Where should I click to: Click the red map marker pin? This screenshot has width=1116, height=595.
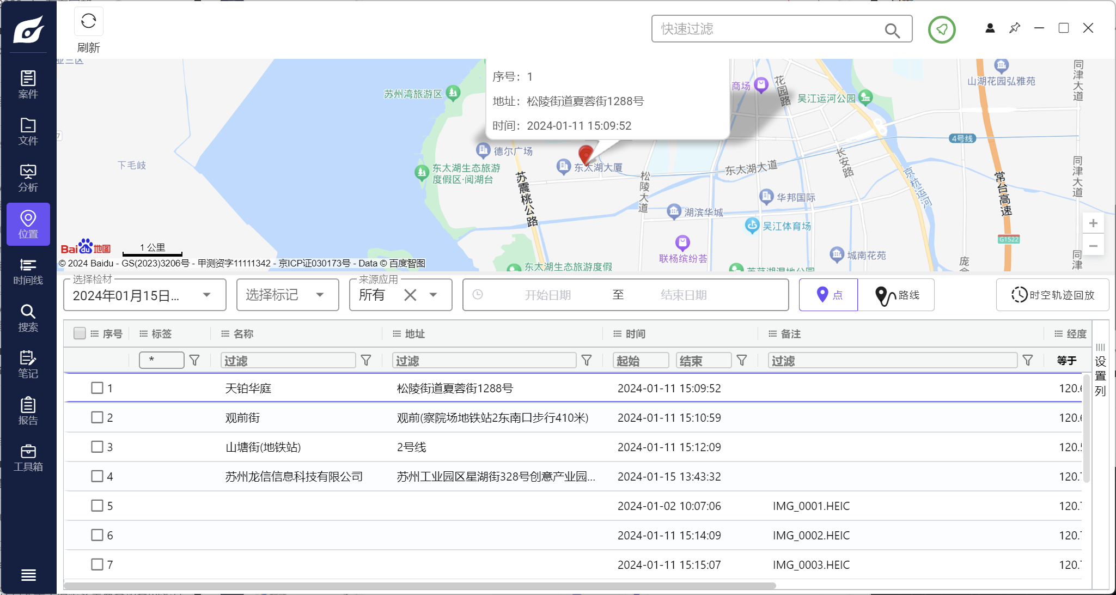point(586,155)
